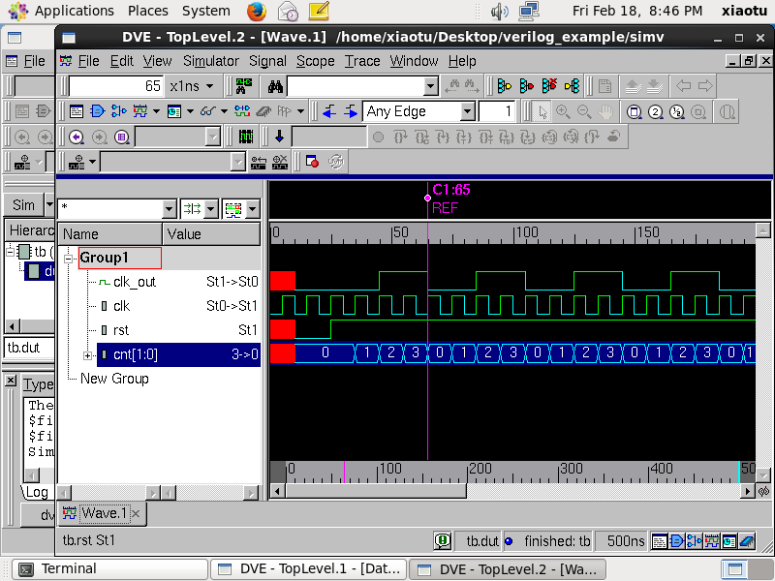Click the Firefox launcher in top panel
This screenshot has width=775, height=581.
[x=257, y=11]
